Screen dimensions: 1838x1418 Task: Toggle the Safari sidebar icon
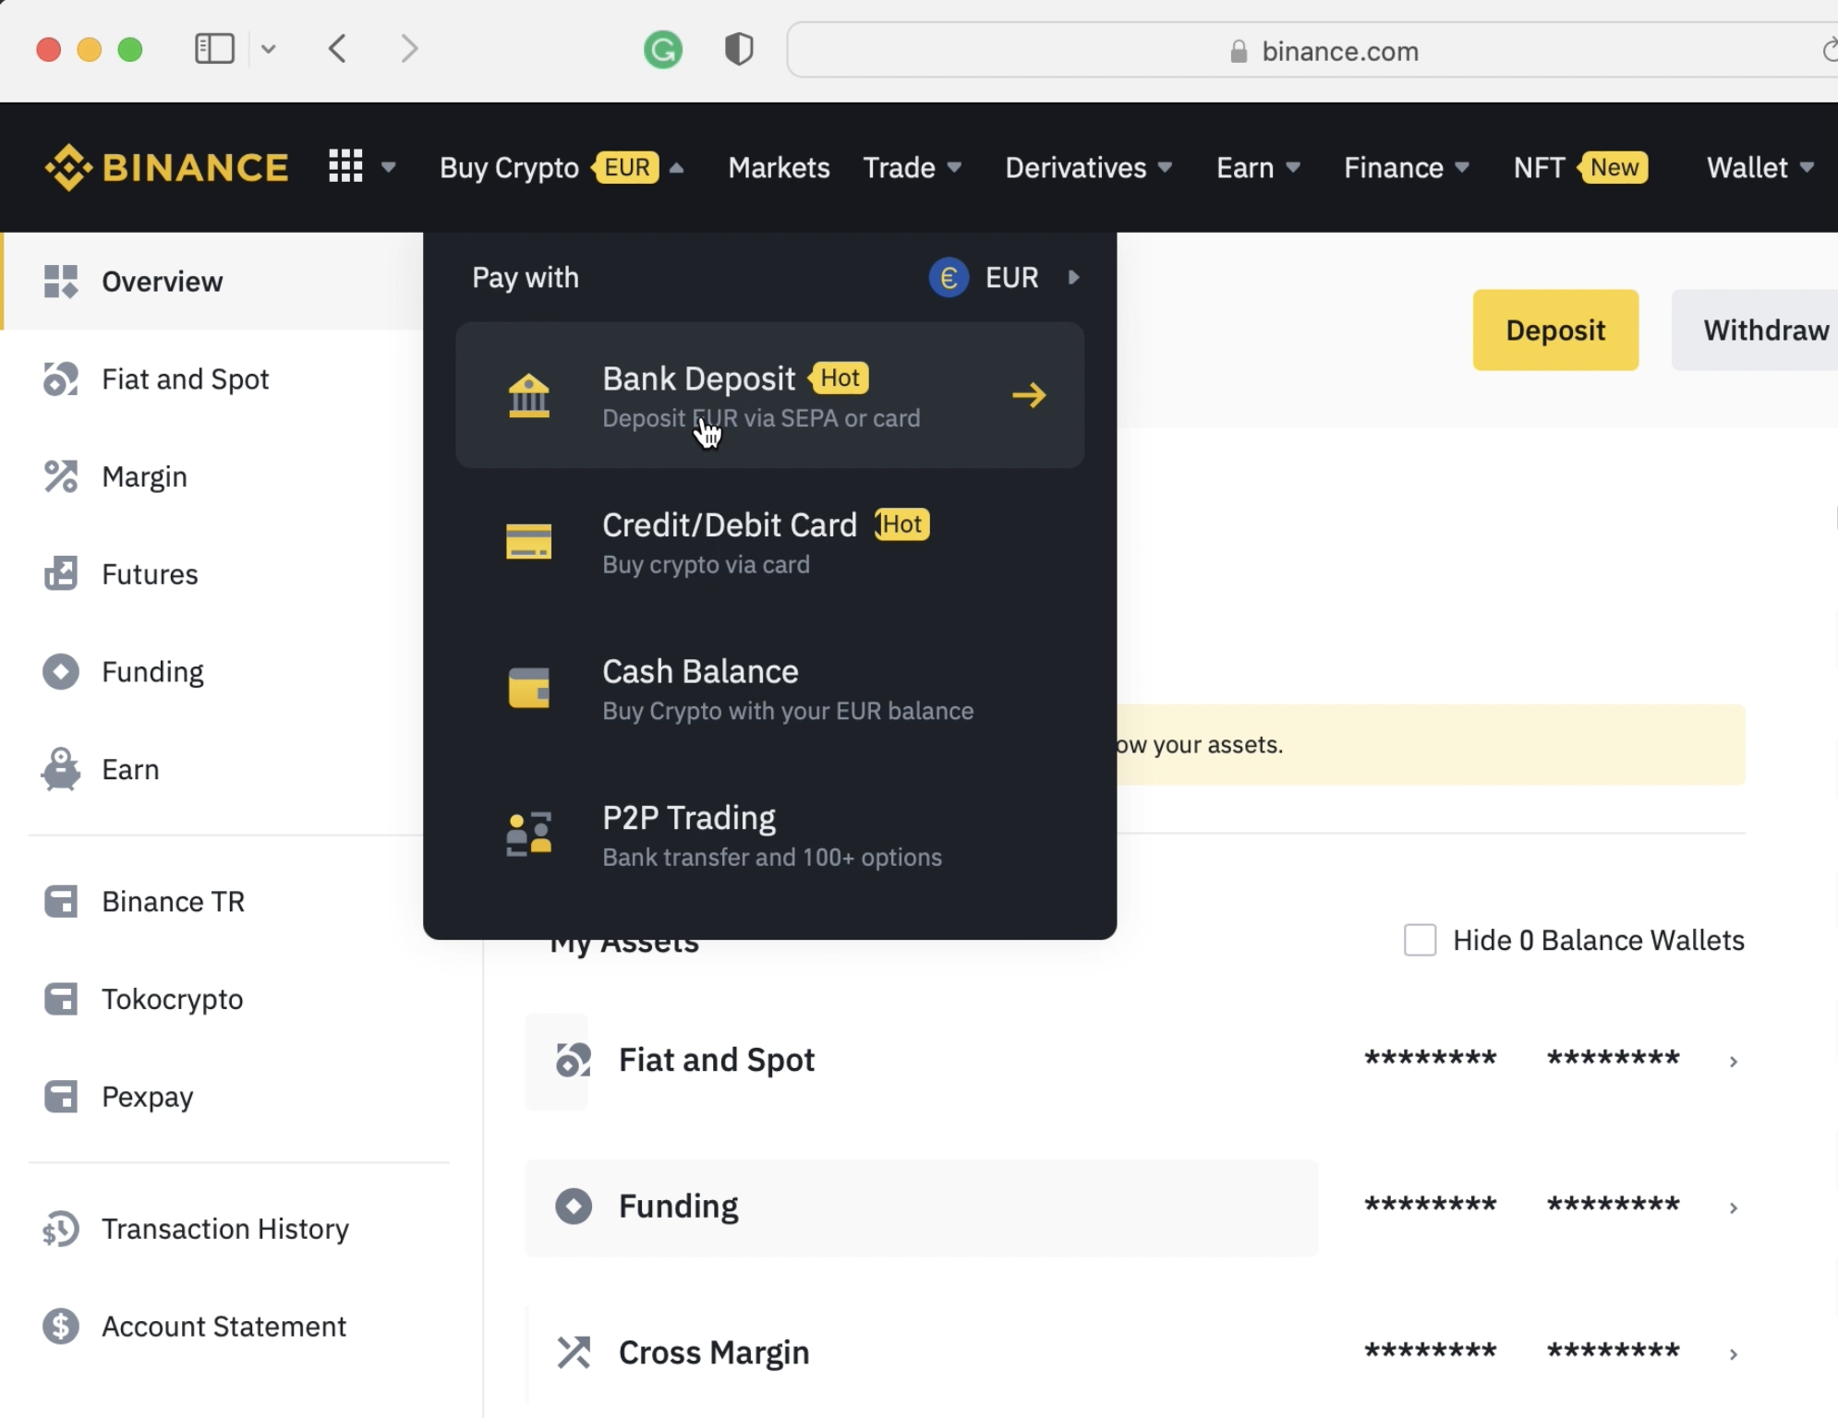coord(215,49)
